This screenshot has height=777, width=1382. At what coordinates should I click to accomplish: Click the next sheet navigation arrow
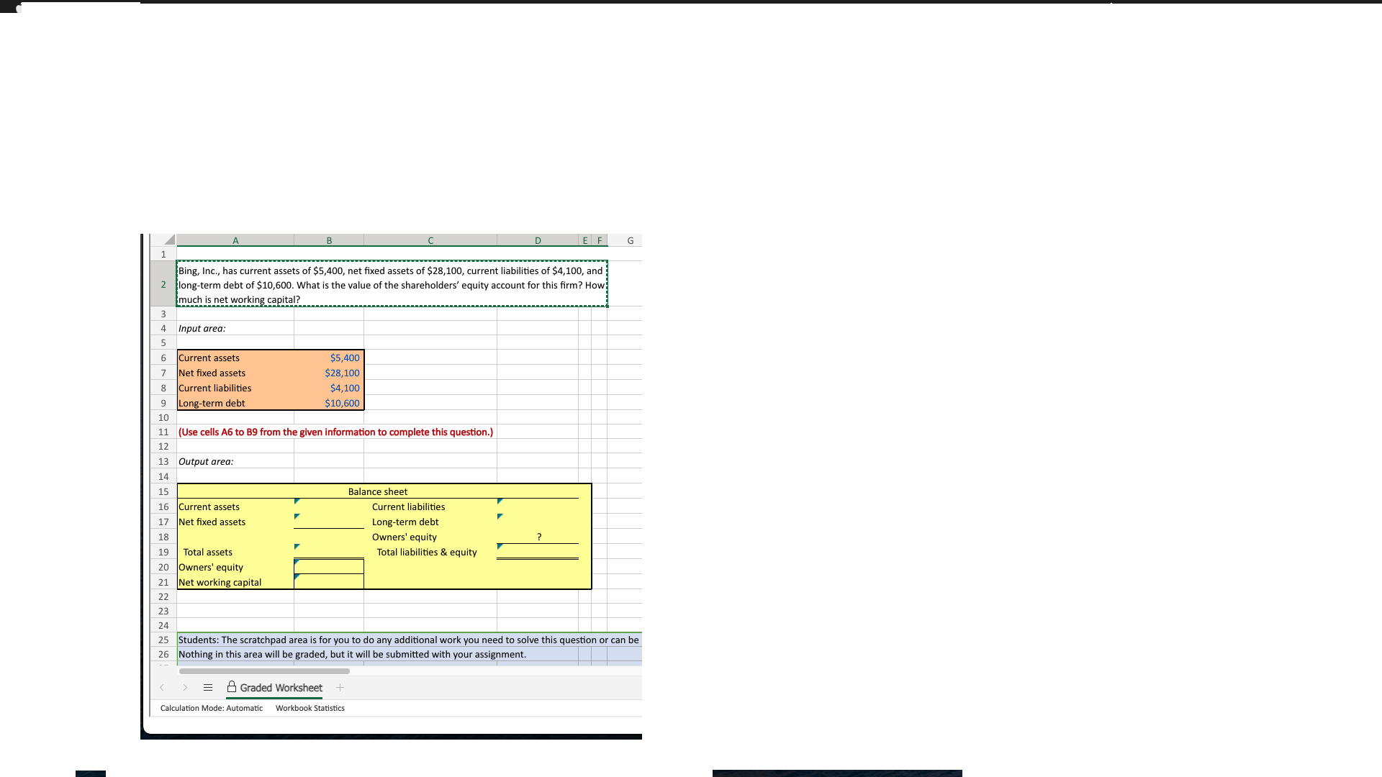click(x=185, y=688)
